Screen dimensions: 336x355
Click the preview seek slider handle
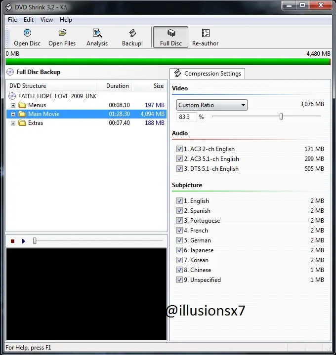tap(35, 241)
